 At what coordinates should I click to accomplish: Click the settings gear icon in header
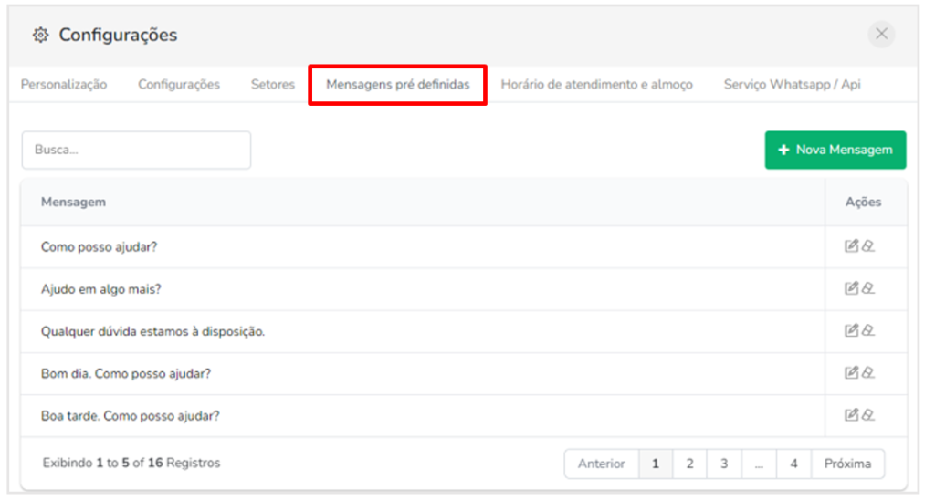[40, 36]
